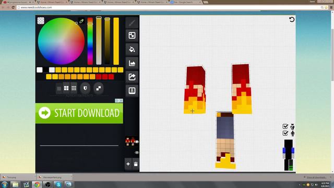The image size is (334, 188).
Task: Select the pencil drawing tool
Action: (132, 23)
